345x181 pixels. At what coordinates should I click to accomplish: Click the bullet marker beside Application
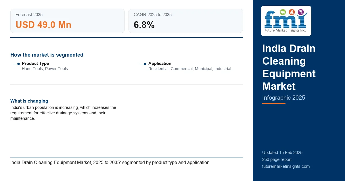tap(143, 64)
